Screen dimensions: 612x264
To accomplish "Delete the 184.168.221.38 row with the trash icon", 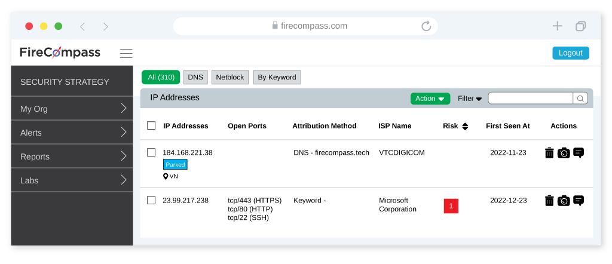I will (x=549, y=153).
